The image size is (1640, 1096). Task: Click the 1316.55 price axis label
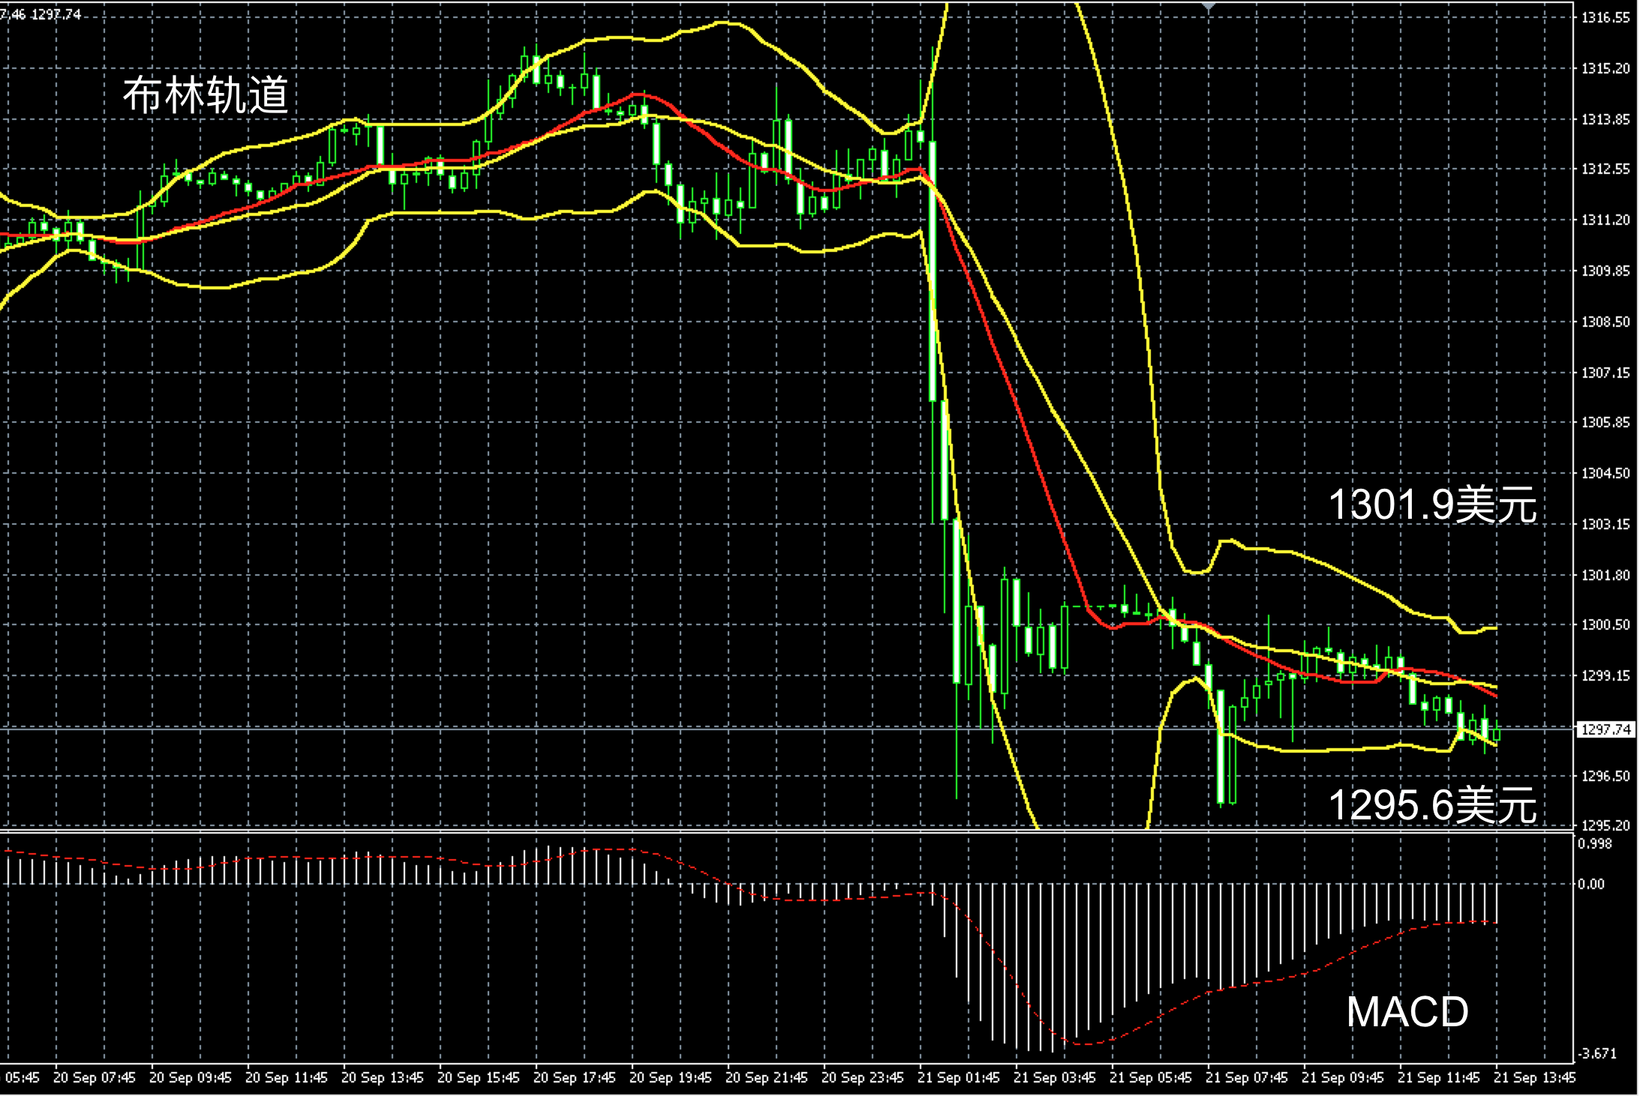(x=1605, y=18)
